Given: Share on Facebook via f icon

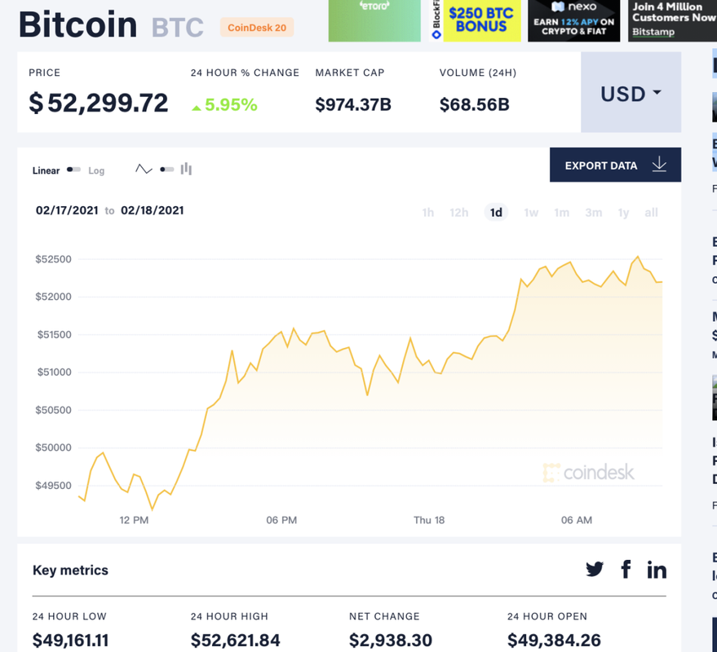Looking at the screenshot, I should click(626, 569).
